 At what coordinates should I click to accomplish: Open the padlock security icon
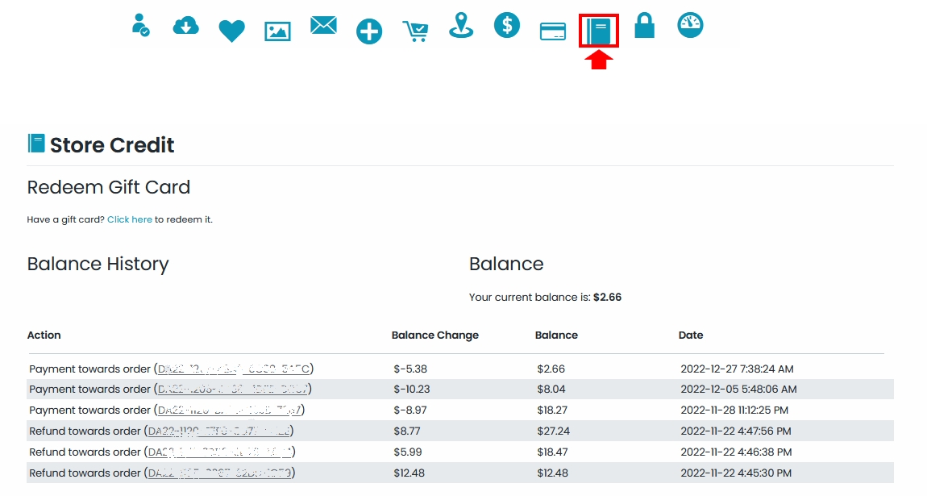(x=644, y=26)
